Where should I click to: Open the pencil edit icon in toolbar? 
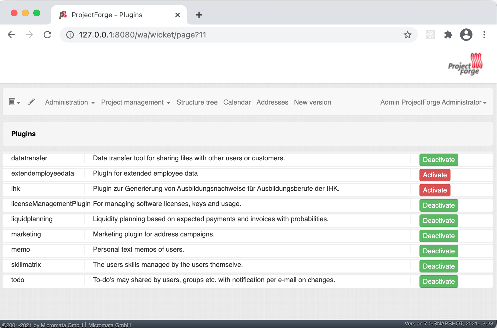[31, 102]
